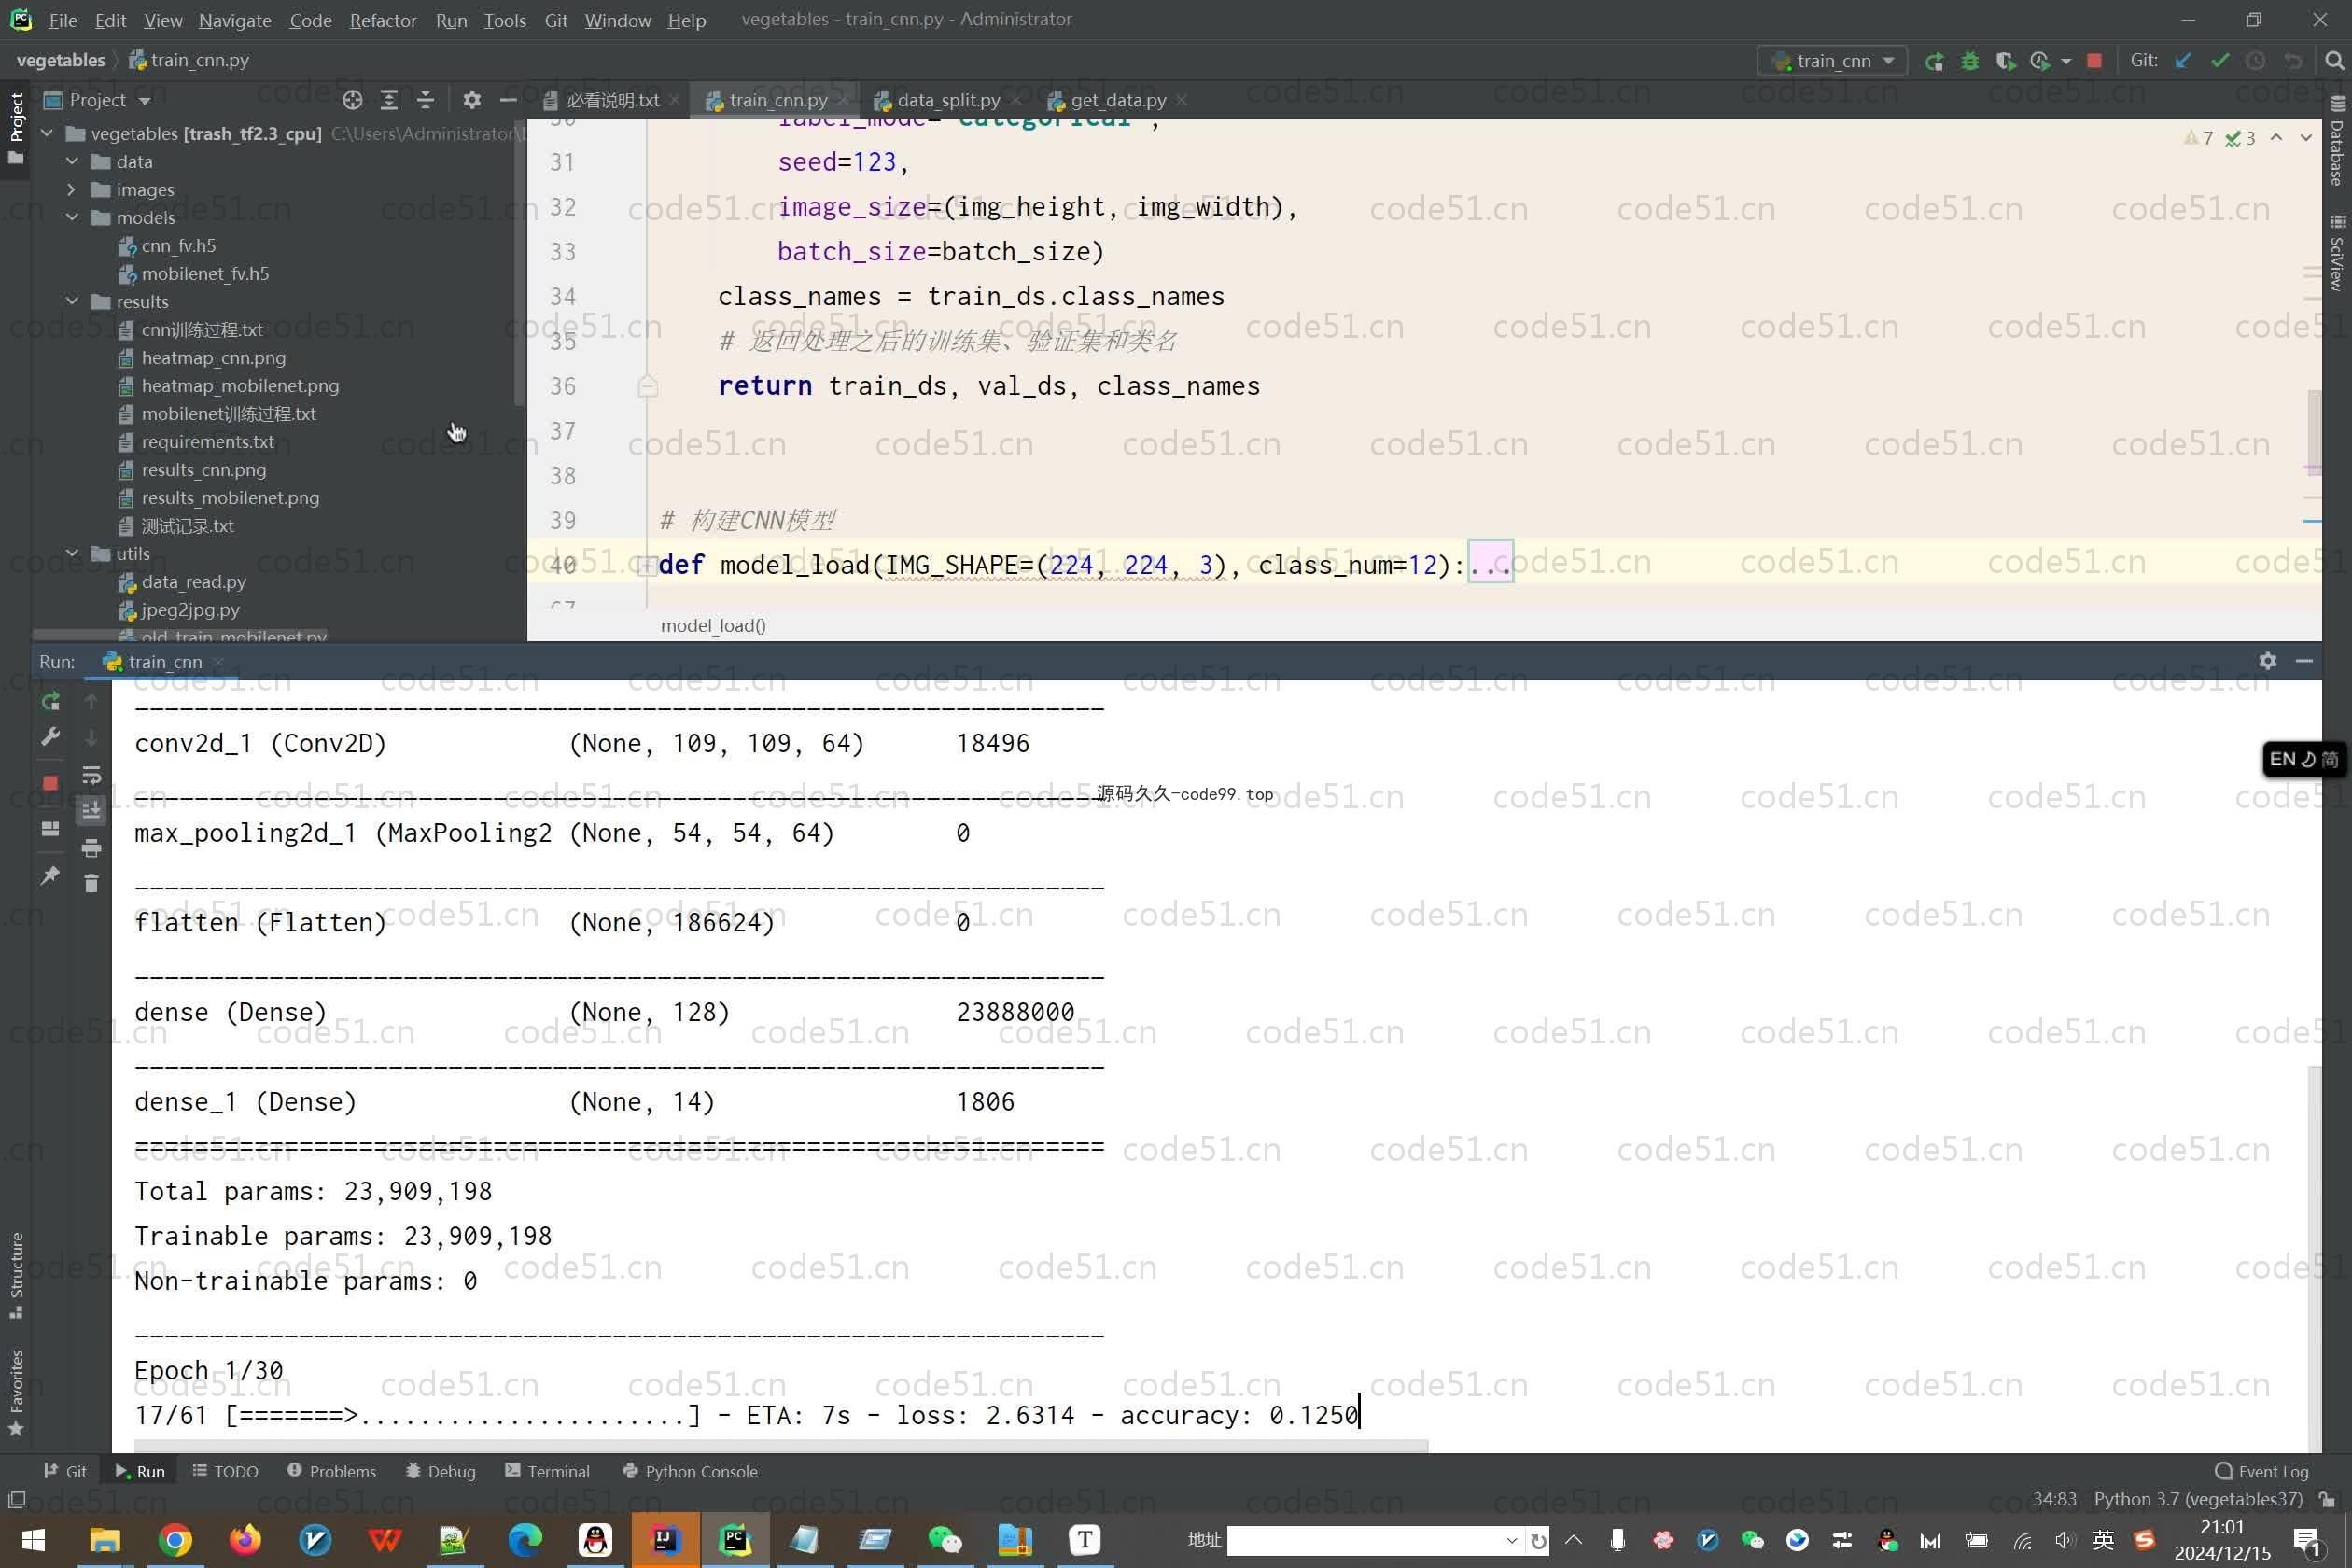Hide the run tool window

point(2304,661)
